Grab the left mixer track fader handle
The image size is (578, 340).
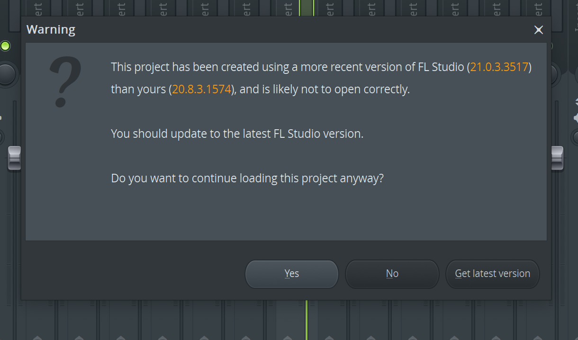14,158
